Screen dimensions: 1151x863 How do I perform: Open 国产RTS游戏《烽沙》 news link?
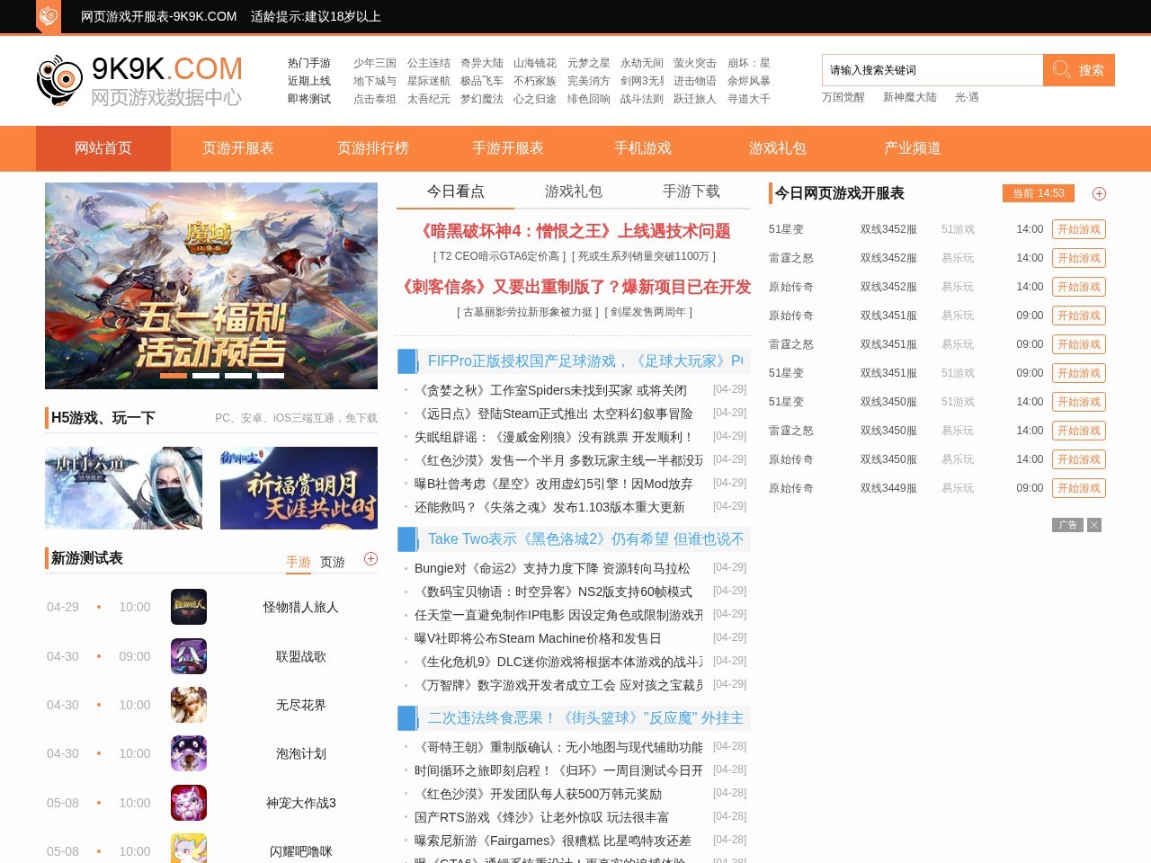[541, 817]
